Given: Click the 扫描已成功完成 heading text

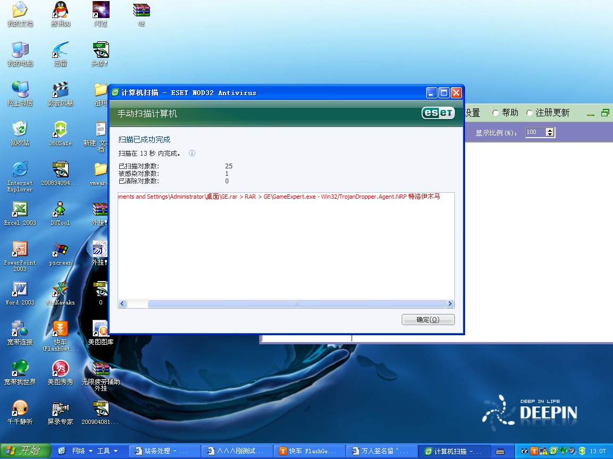Looking at the screenshot, I should pos(144,140).
